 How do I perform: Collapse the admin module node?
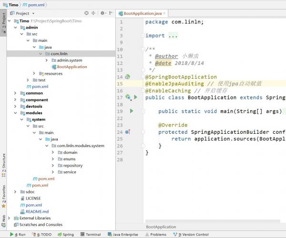[x=16, y=28]
